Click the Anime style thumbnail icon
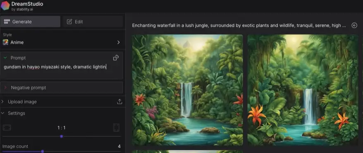The width and height of the screenshot is (363, 153). (x=5, y=42)
